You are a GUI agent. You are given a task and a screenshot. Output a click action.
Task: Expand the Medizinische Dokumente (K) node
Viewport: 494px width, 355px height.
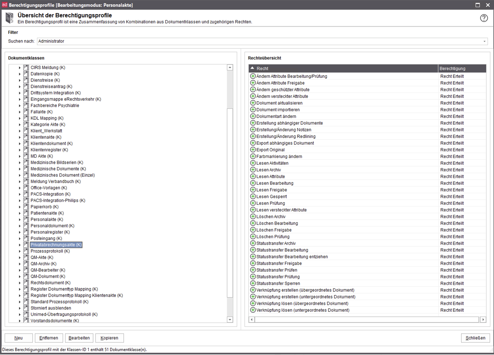coord(20,169)
